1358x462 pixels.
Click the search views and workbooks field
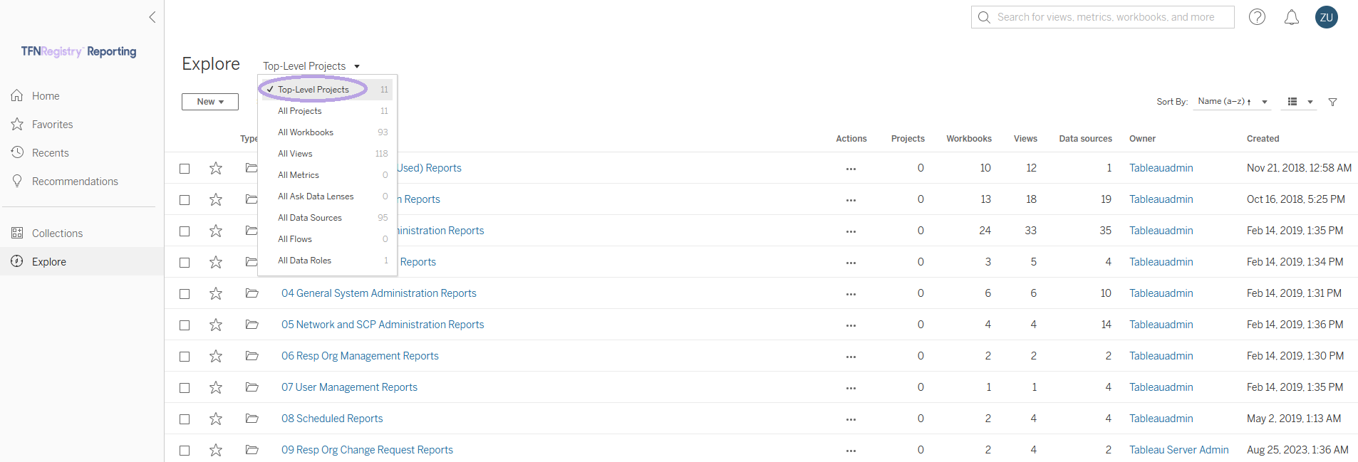pos(1102,17)
